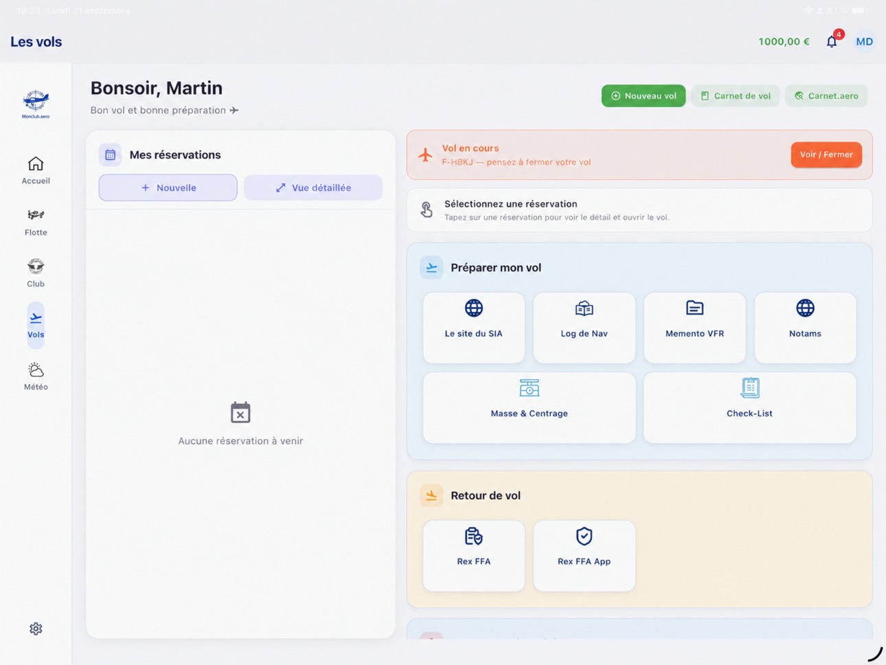Click the Sélectionnez une réservation hint
Screen dimensions: 886x665
[x=639, y=210]
